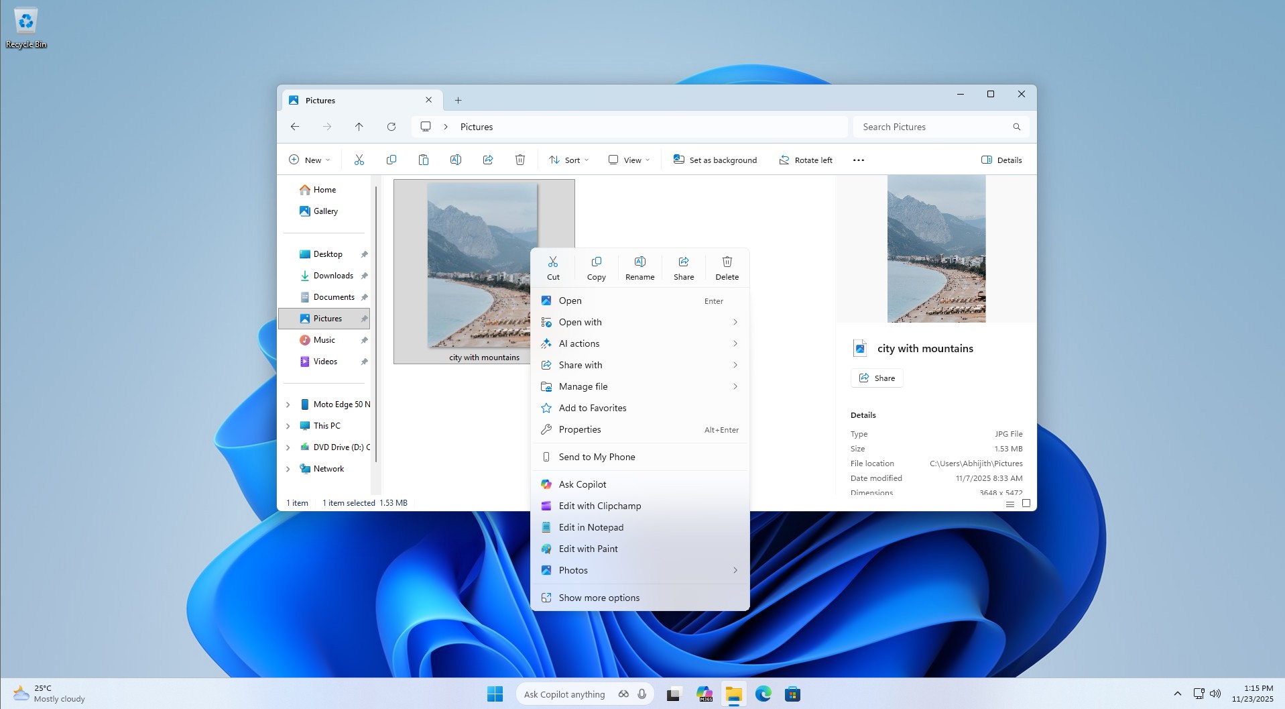Select Edit with Paint from the context menu
Screen dimensions: 1285x709
[588, 549]
